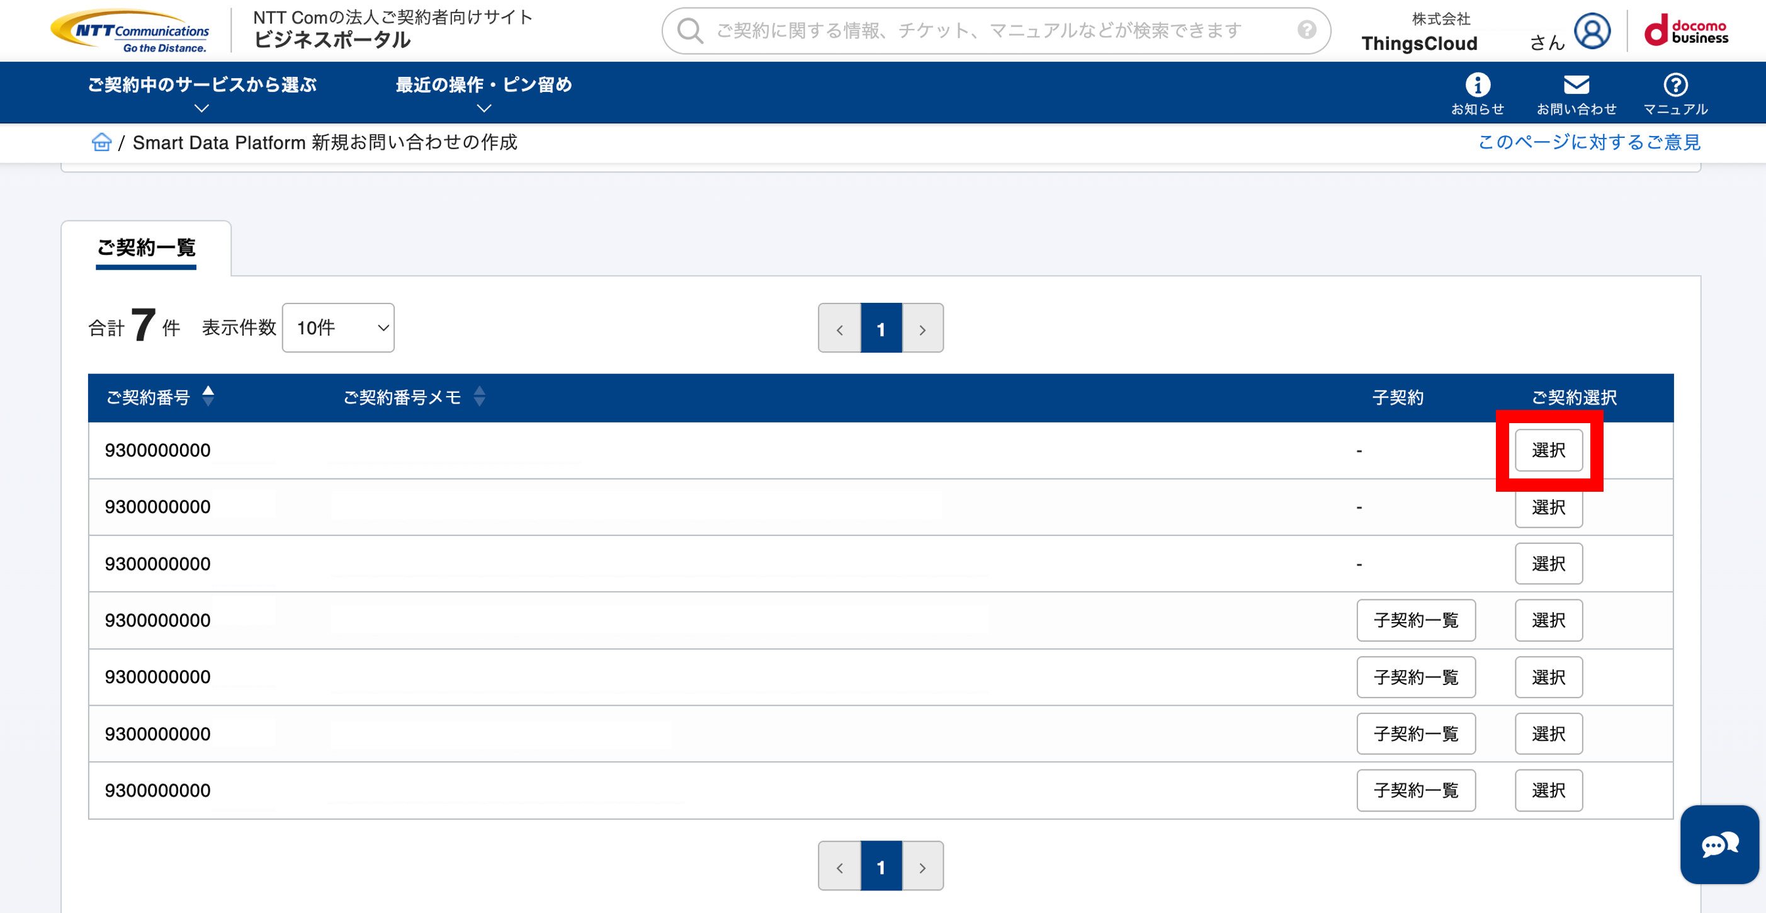Click the docomo business logo
This screenshot has height=913, width=1766.
coord(1686,31)
